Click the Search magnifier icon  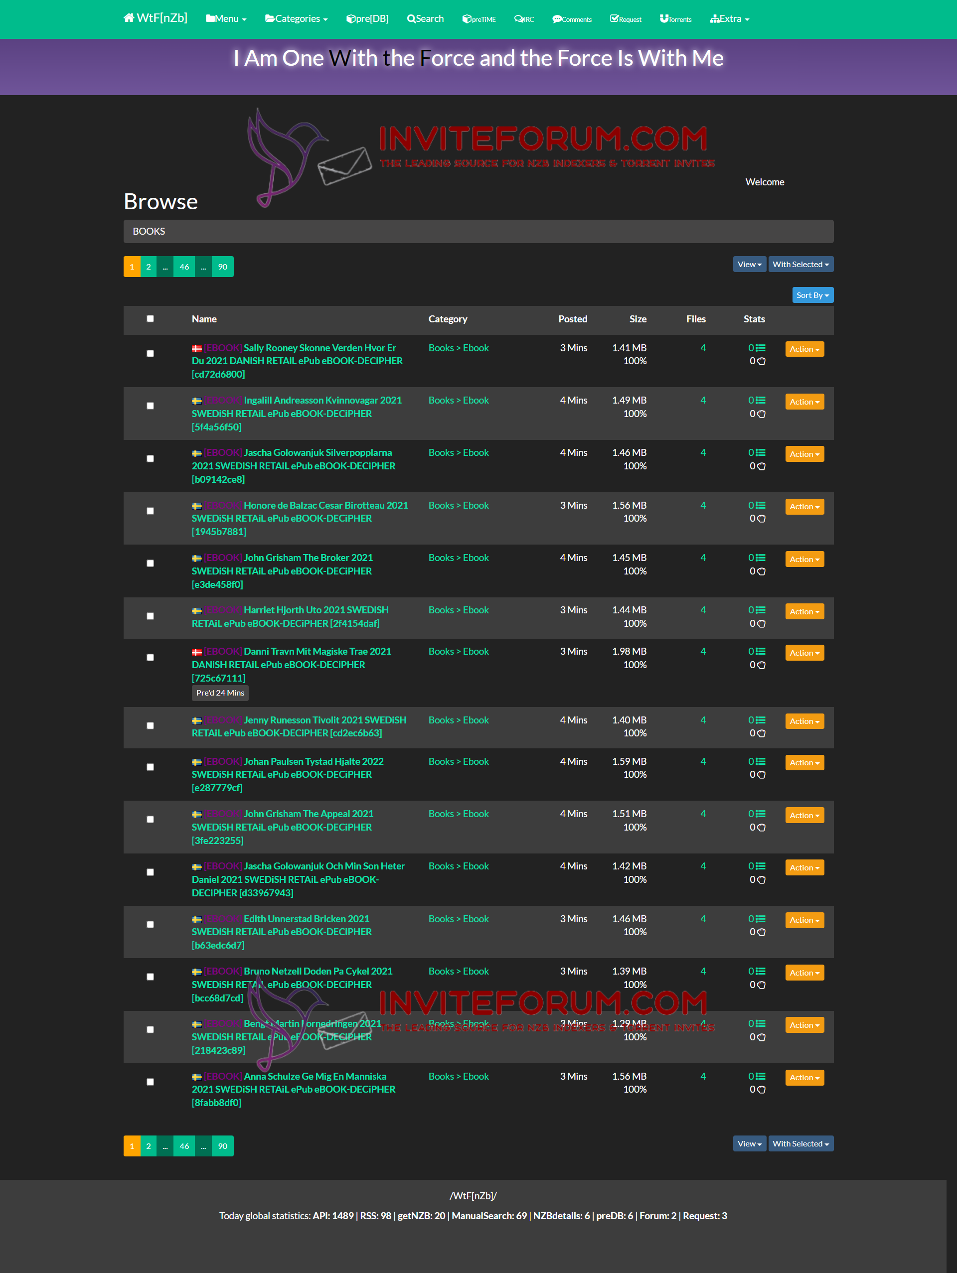point(411,19)
